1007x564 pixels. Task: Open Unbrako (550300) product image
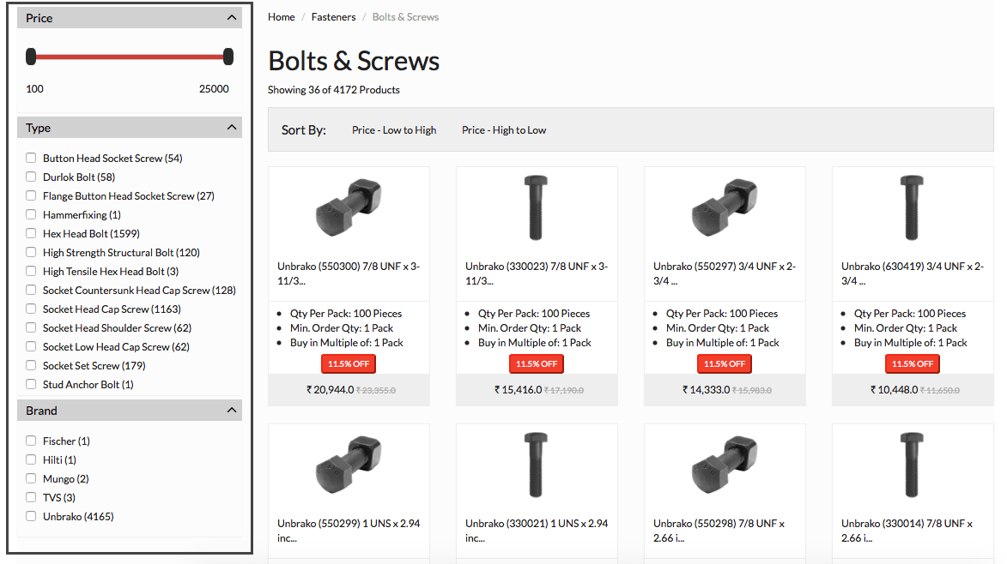click(x=349, y=208)
